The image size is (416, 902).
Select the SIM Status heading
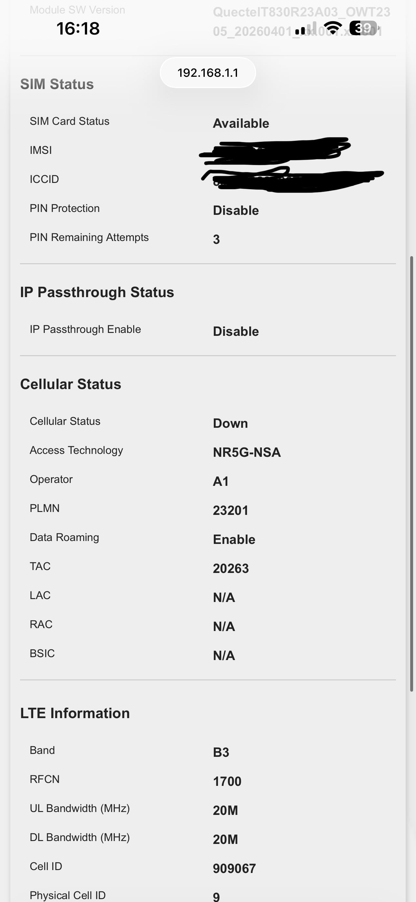pos(57,84)
